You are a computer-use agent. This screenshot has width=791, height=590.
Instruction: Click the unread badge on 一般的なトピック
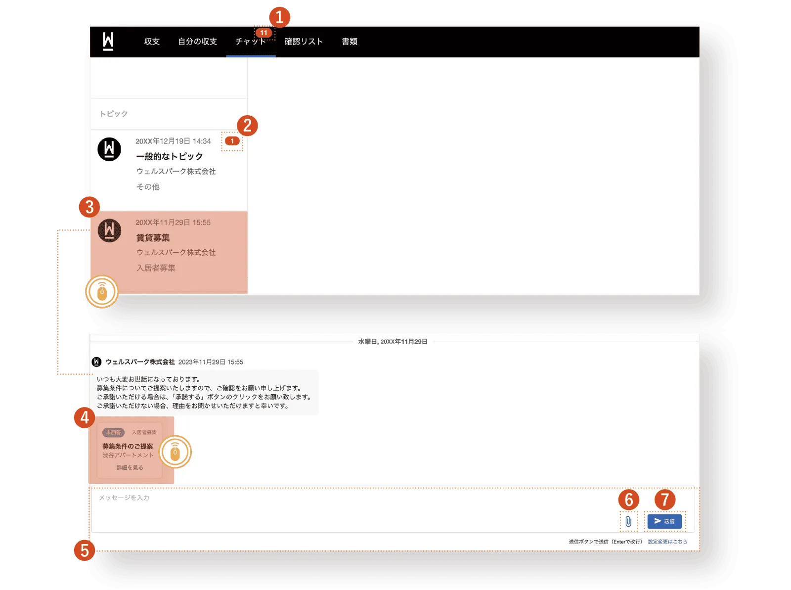coord(232,141)
